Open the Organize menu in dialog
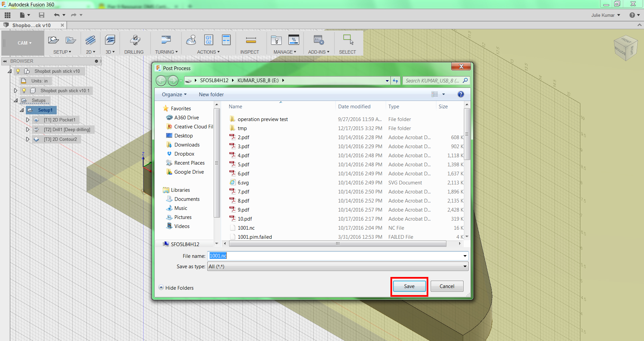Screen dimensions: 644x341 pos(174,95)
